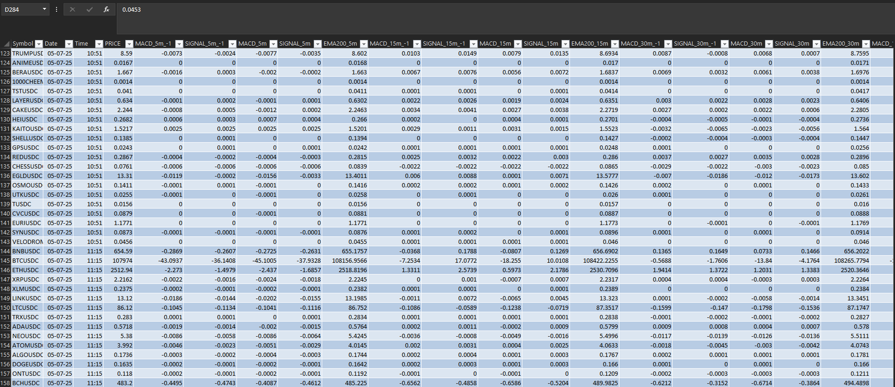Select the BTCUSDC symbol cell

[x=27, y=261]
